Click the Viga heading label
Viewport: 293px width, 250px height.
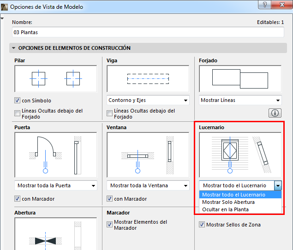tap(112, 60)
